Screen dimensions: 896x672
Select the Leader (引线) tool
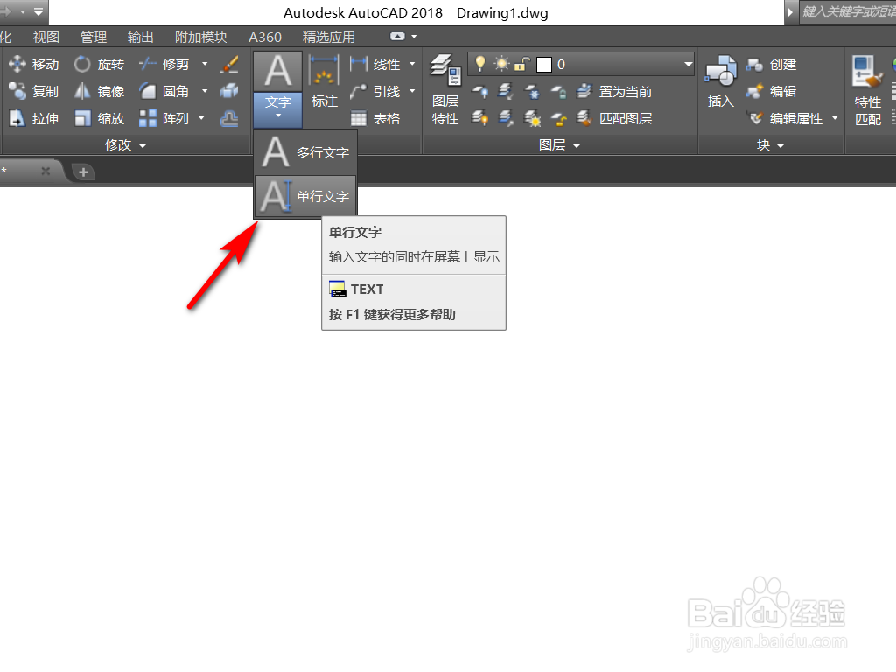[374, 91]
